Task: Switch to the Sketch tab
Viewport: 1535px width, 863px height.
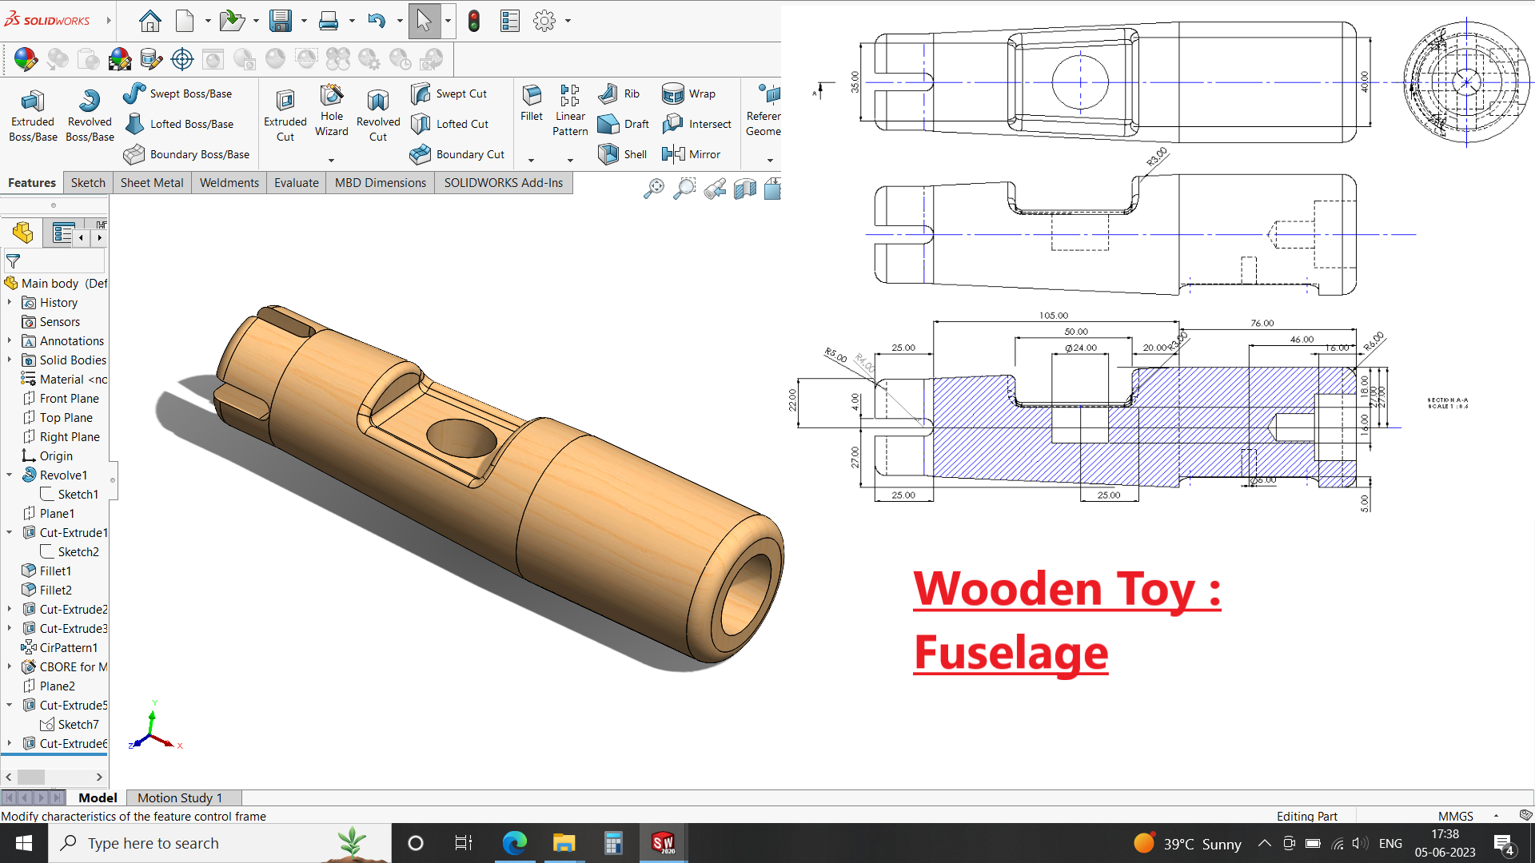Action: click(88, 183)
